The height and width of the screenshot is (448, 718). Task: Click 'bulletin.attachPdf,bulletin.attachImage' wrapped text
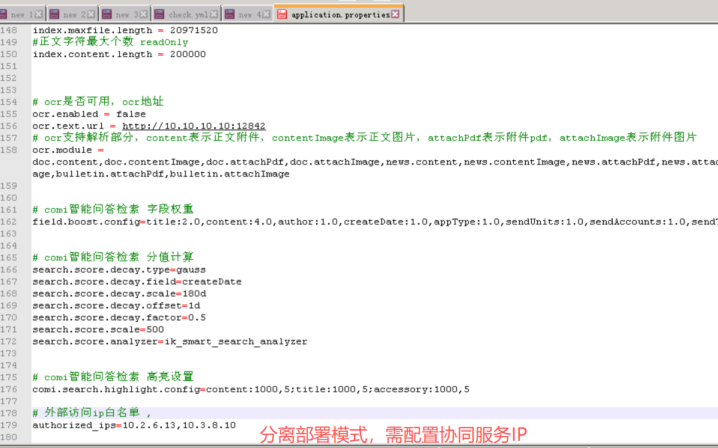coord(172,173)
